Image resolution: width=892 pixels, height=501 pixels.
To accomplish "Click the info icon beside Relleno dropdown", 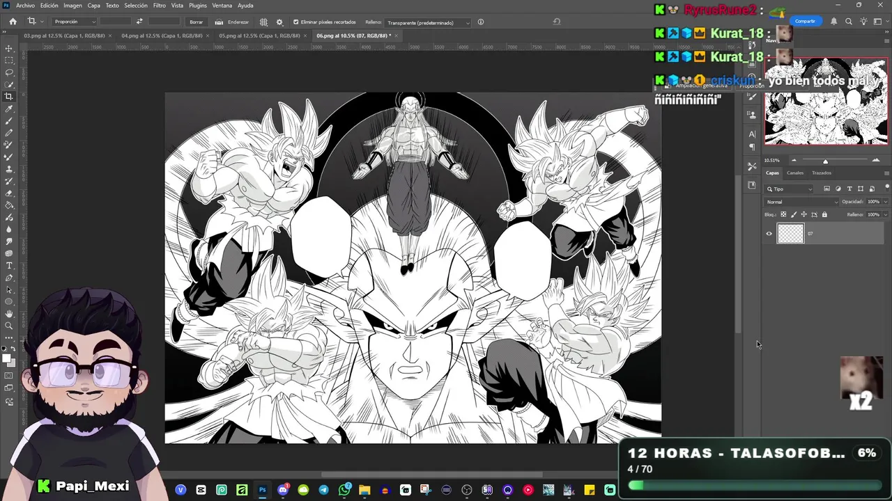I will click(x=480, y=22).
